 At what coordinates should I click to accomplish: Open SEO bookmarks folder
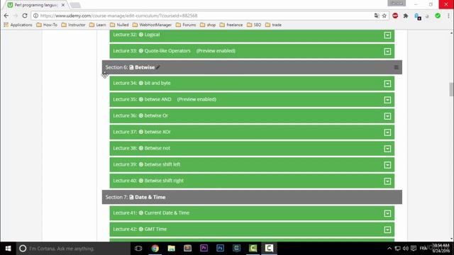tap(254, 25)
